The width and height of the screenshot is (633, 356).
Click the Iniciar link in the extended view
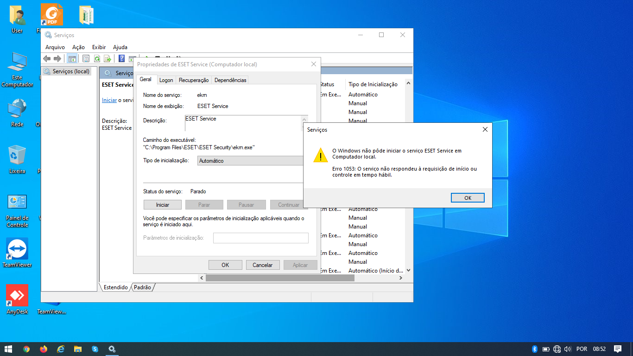click(x=109, y=100)
